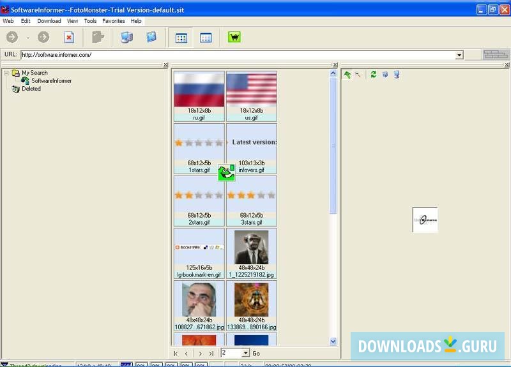Click the green refresh arrows icon
The image size is (511, 367).
(374, 75)
